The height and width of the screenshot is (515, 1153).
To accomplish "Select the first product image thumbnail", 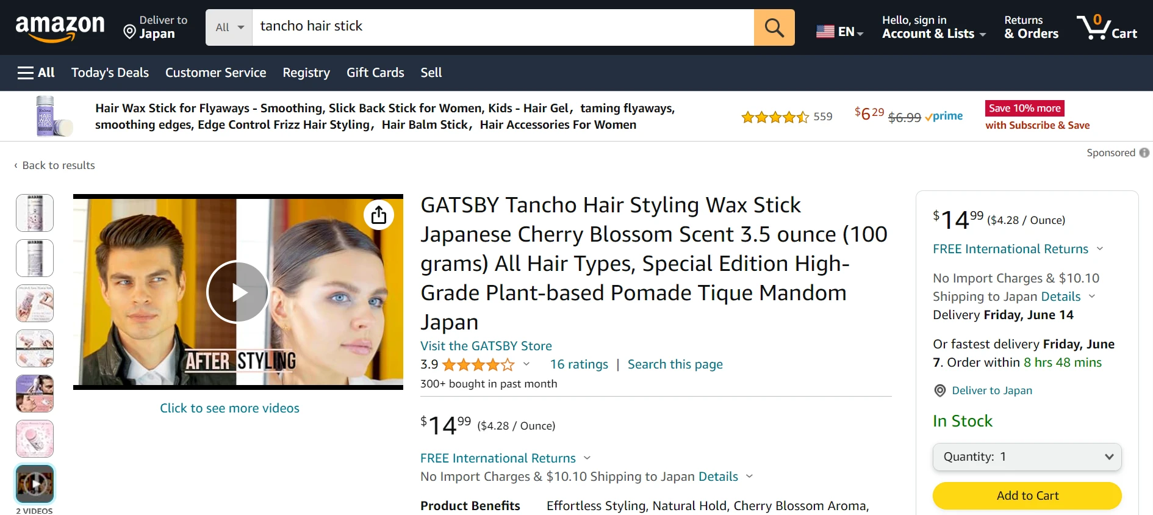I will (35, 213).
